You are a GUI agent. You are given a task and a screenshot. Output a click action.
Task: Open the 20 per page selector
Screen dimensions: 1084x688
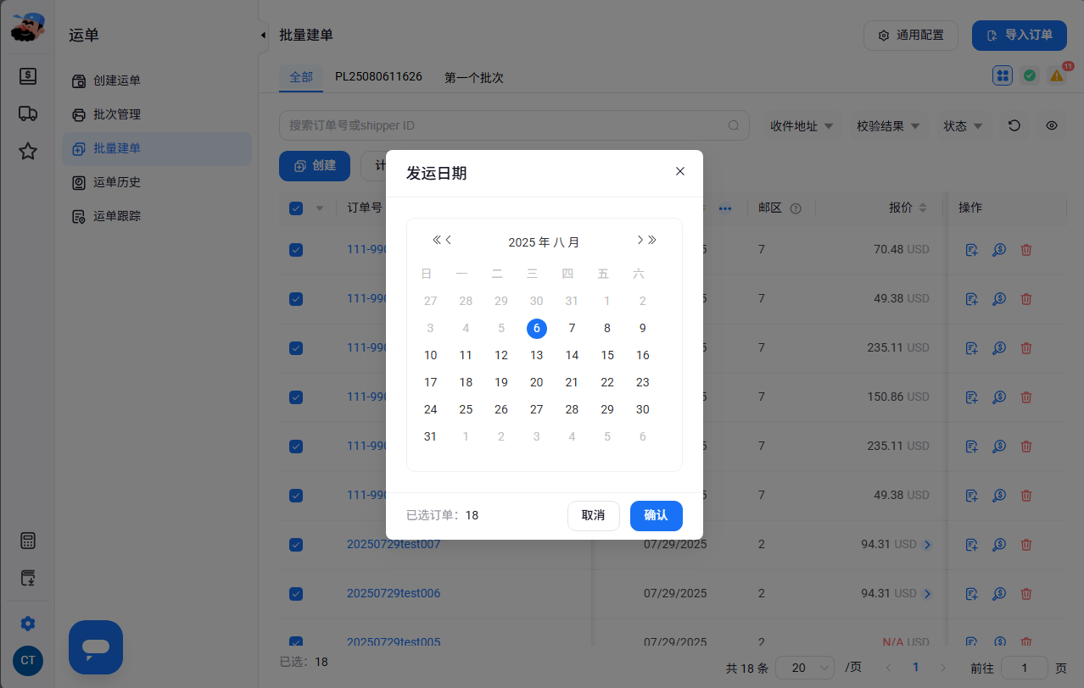point(805,668)
